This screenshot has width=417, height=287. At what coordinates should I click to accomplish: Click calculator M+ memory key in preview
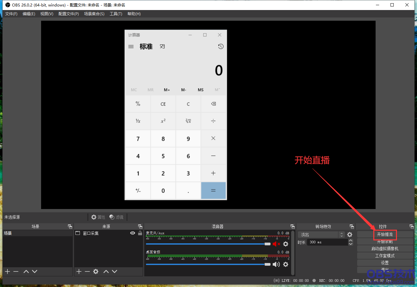[x=167, y=90]
